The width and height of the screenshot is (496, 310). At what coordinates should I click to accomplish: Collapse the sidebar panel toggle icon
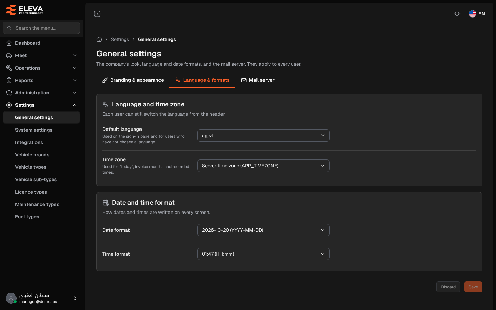click(x=97, y=14)
